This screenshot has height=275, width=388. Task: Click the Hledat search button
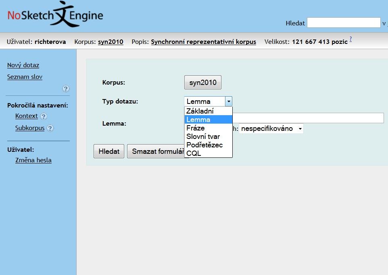pyautogui.click(x=109, y=151)
